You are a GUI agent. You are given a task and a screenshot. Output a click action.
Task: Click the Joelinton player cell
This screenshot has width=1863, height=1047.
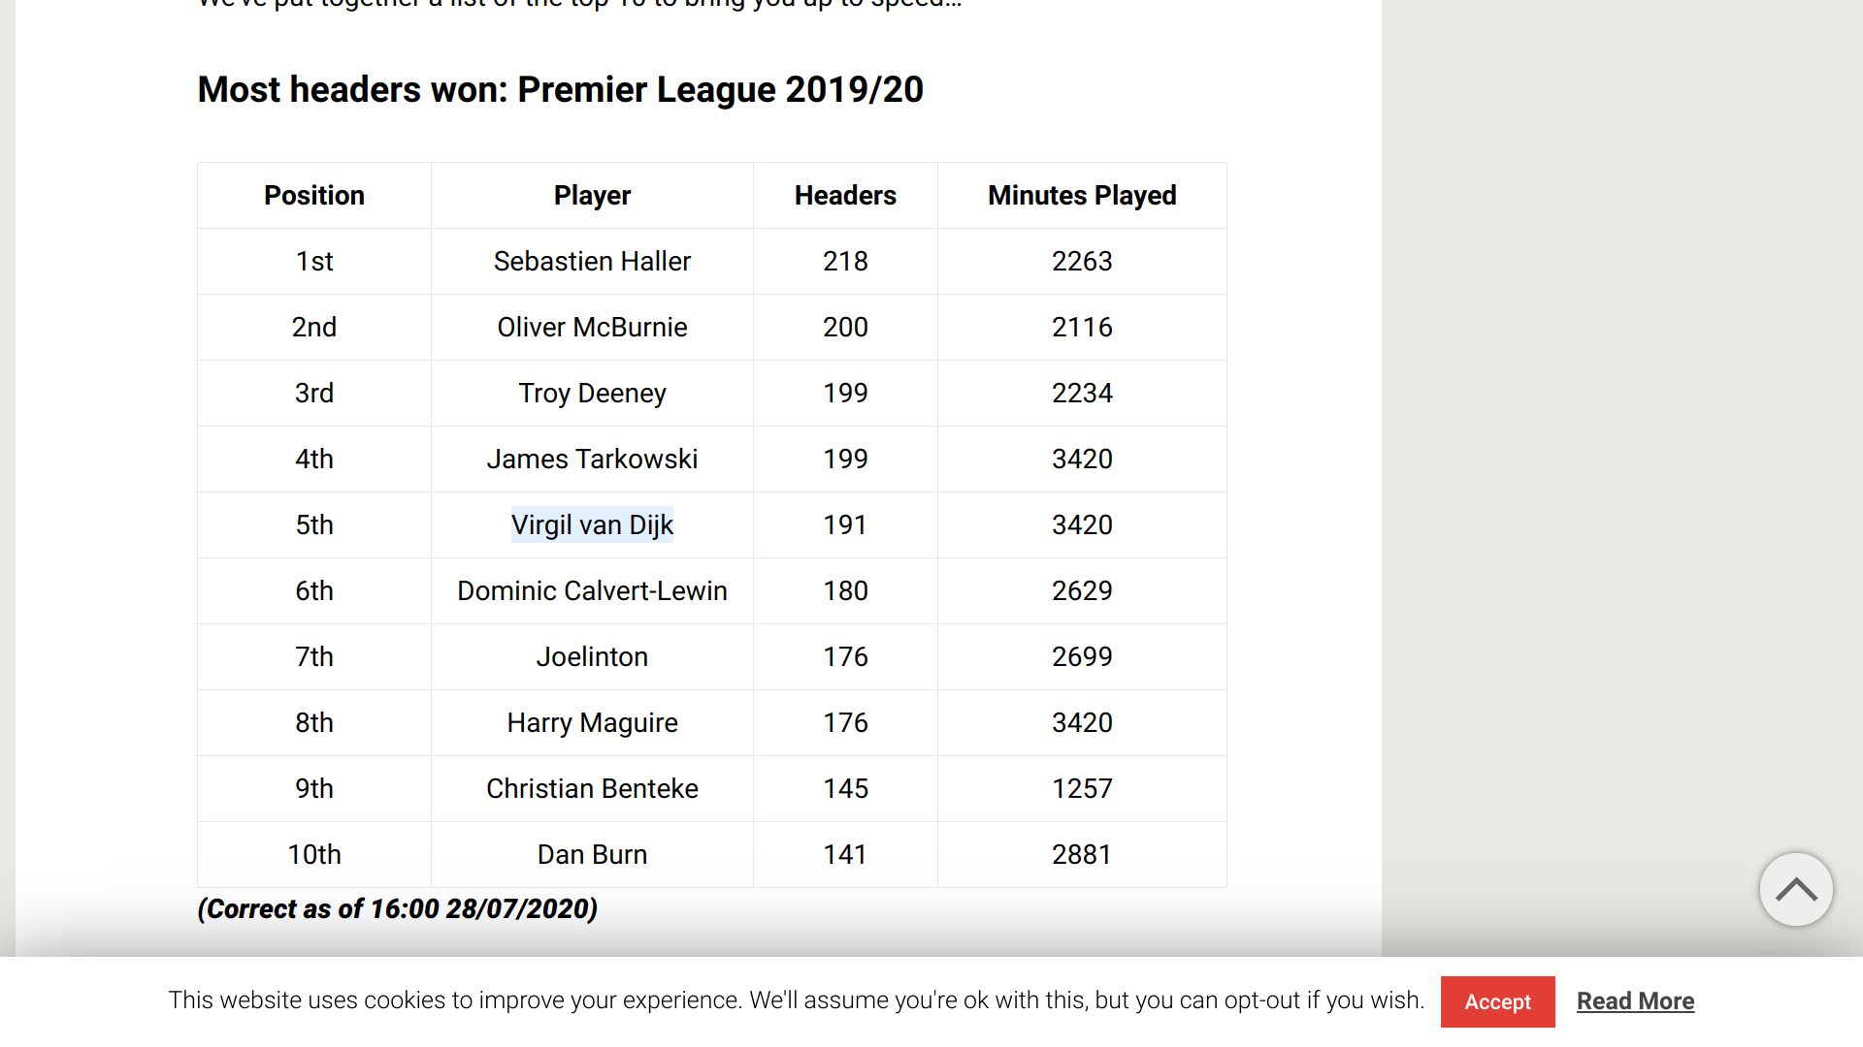[592, 657]
